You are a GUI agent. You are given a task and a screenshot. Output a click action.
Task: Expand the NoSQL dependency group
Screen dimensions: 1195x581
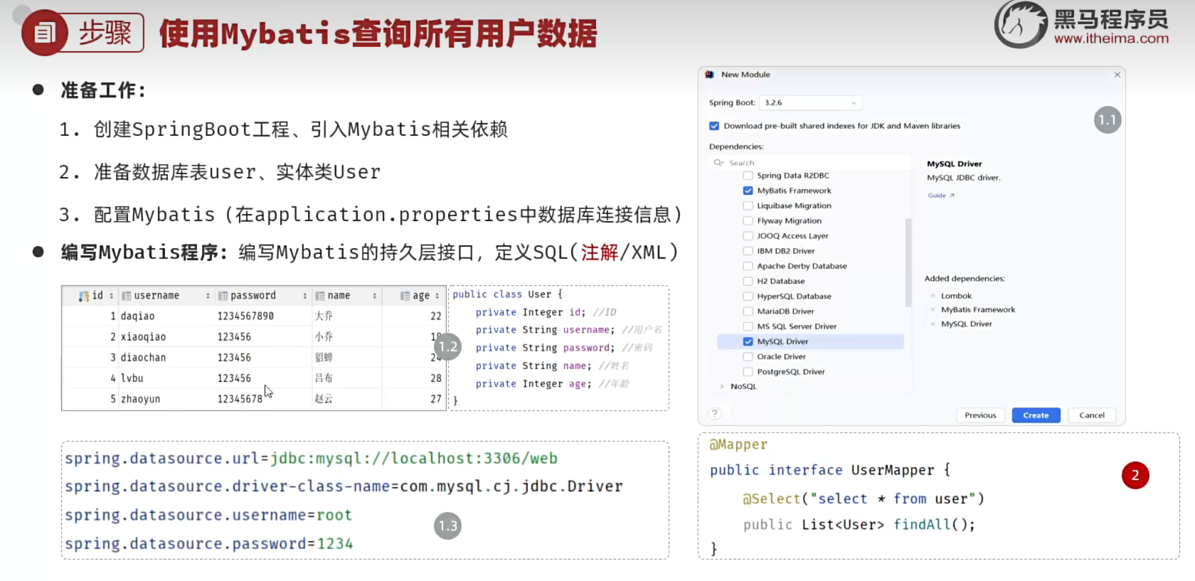[722, 387]
